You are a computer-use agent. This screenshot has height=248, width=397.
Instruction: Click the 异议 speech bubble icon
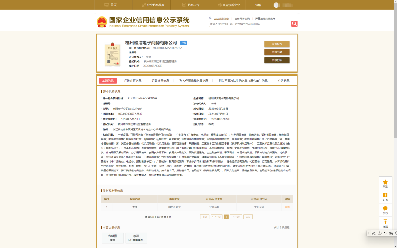(x=385, y=208)
